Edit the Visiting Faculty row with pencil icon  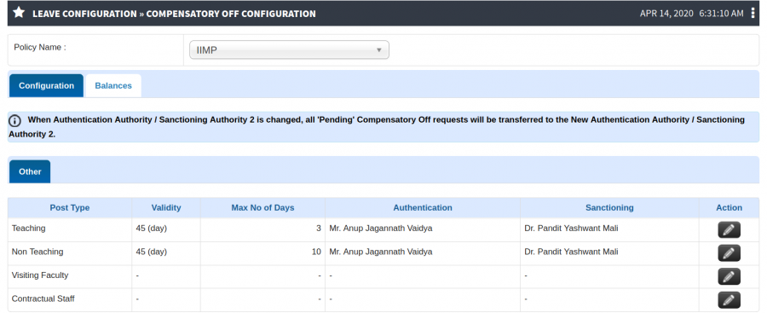(729, 276)
